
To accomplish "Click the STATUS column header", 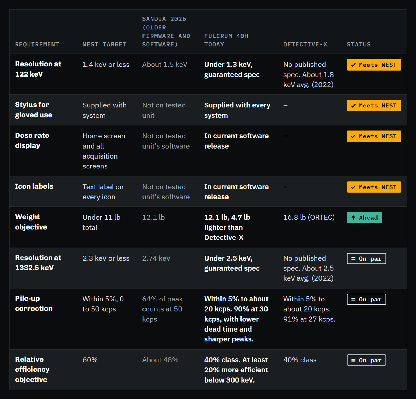I will (x=359, y=45).
